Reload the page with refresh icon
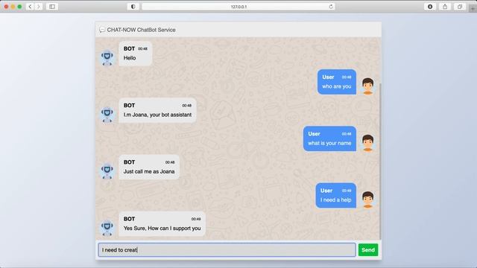 click(331, 7)
